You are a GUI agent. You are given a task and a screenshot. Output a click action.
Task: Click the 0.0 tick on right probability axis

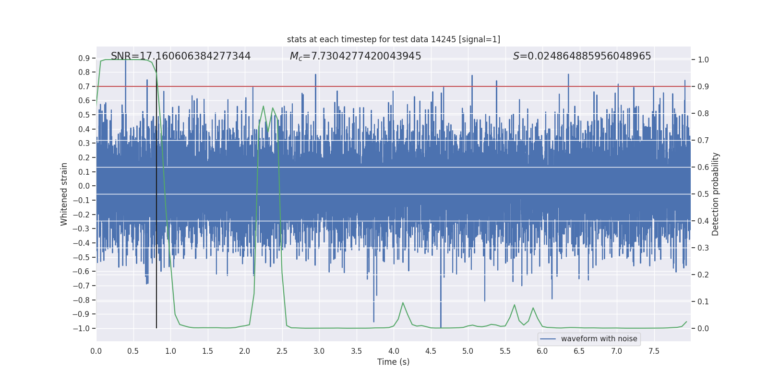click(703, 328)
